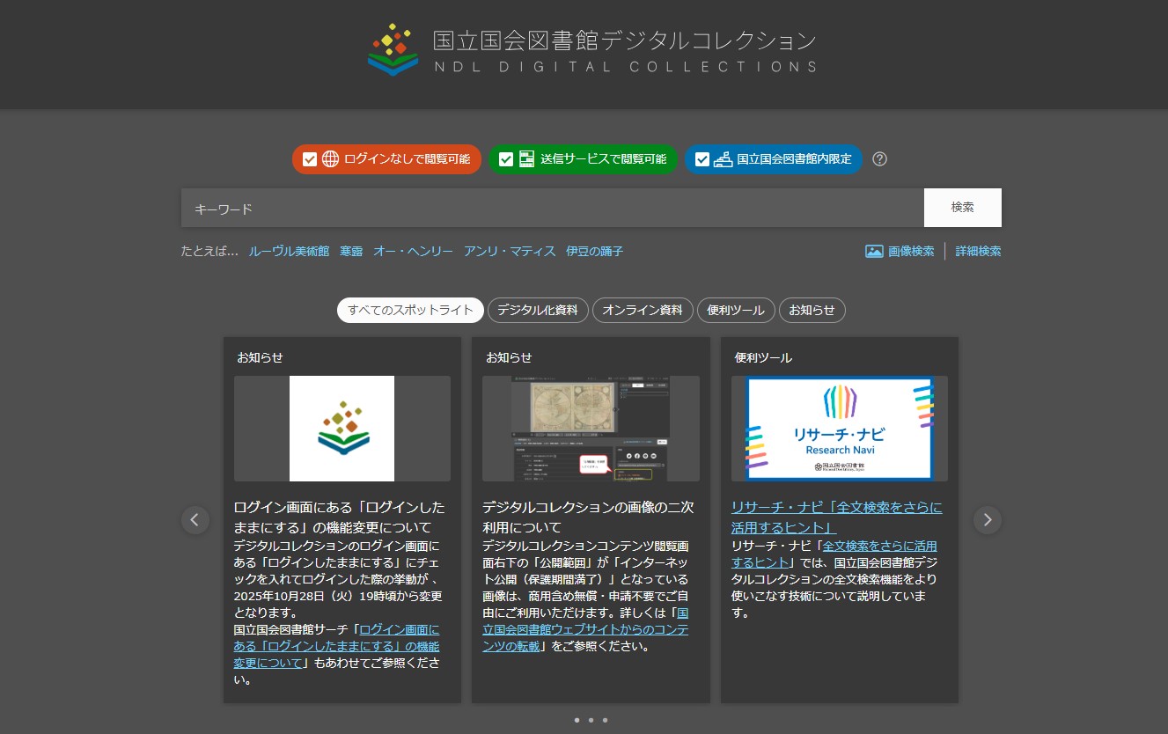Show the 便利ツール spotlight tab
The height and width of the screenshot is (734, 1168).
click(736, 310)
